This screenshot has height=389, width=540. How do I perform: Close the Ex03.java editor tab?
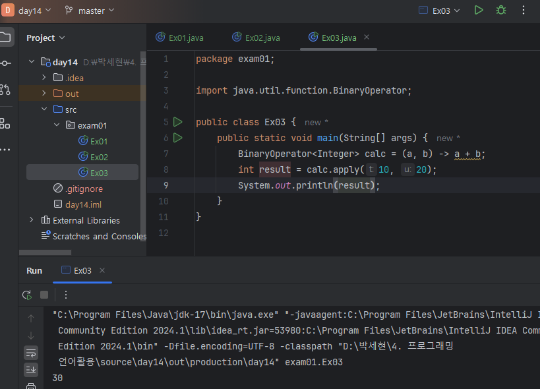pyautogui.click(x=367, y=37)
